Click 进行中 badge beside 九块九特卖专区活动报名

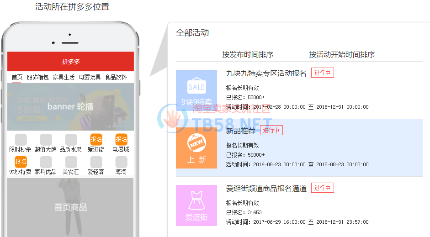pyautogui.click(x=323, y=73)
